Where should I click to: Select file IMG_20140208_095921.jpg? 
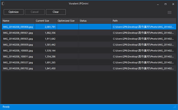(18, 33)
